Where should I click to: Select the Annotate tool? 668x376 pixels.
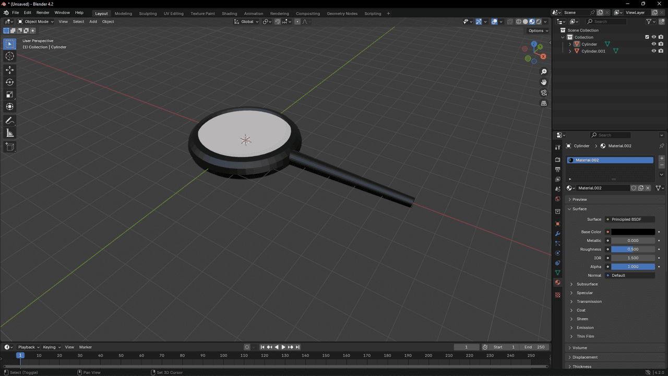[x=9, y=121]
